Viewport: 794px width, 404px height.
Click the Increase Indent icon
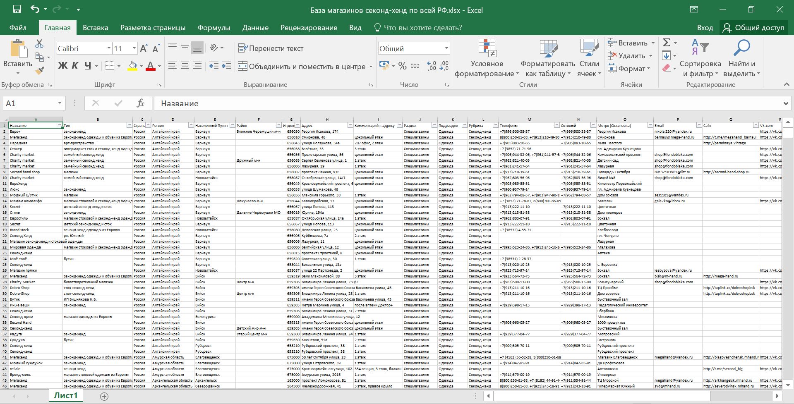(226, 66)
